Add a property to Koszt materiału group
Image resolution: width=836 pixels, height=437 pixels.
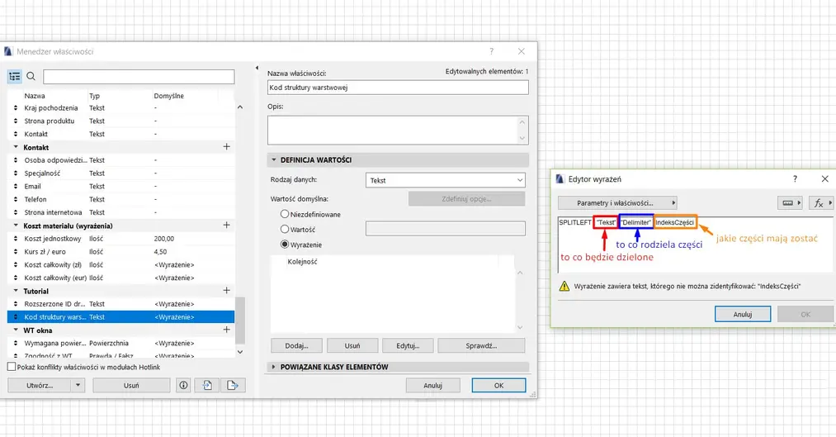(x=227, y=226)
